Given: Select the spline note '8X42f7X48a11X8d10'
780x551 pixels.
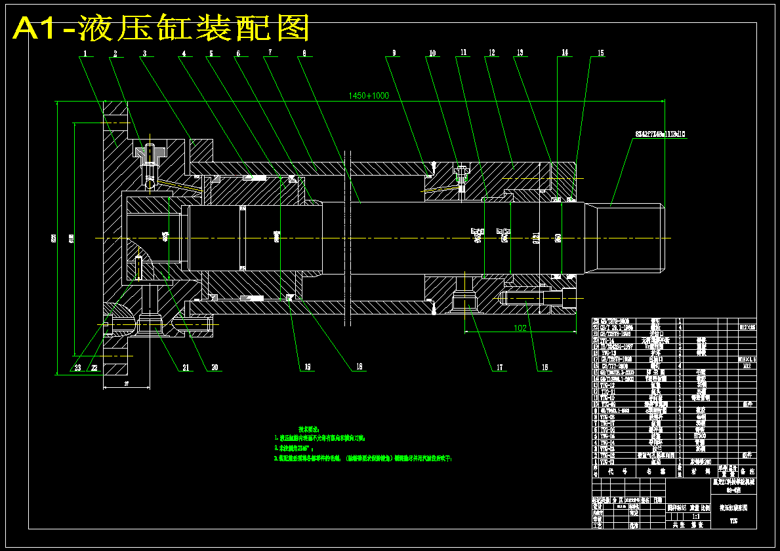Looking at the screenshot, I should (659, 134).
